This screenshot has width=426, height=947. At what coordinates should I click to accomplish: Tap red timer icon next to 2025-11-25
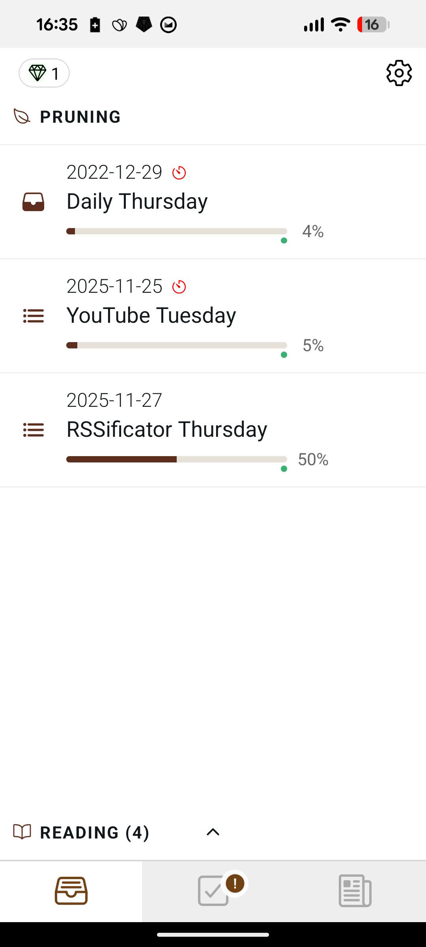(x=179, y=287)
